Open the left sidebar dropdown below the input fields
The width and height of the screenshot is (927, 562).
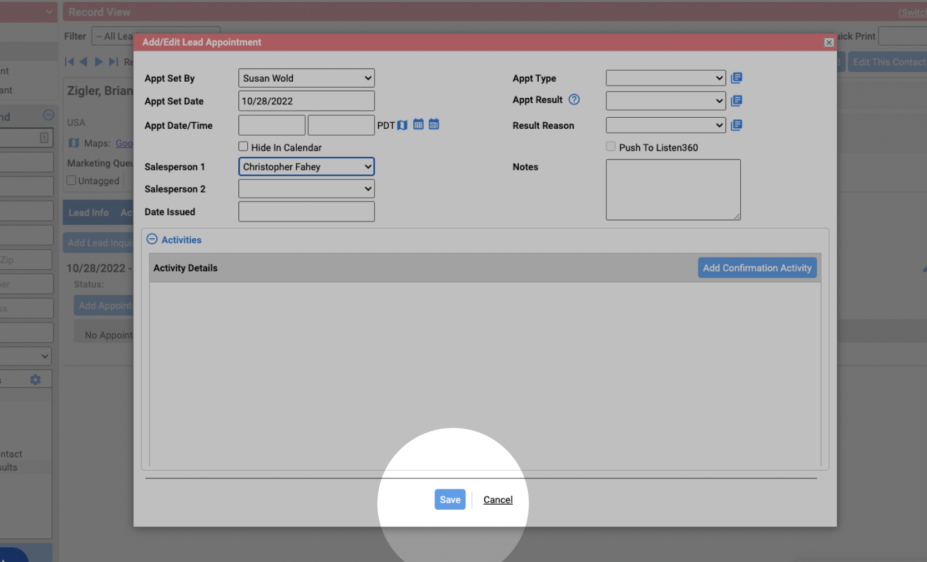pos(25,356)
